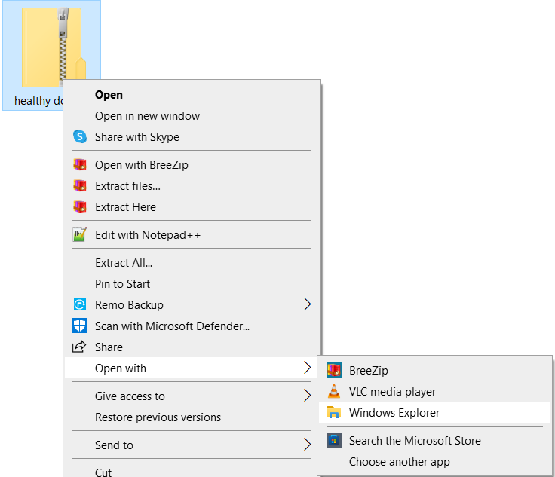The image size is (555, 477).
Task: Expand the Remo Backup submenu arrow
Action: pyautogui.click(x=307, y=305)
